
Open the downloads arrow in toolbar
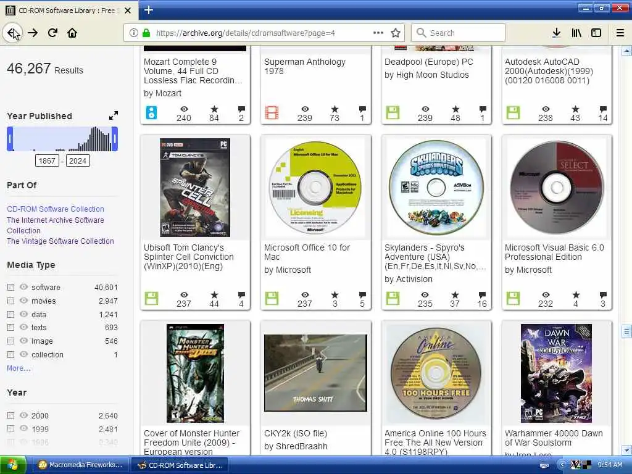coord(557,33)
